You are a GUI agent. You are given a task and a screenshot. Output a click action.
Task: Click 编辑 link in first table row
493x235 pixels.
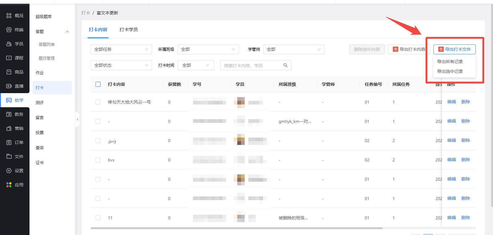coord(451,102)
